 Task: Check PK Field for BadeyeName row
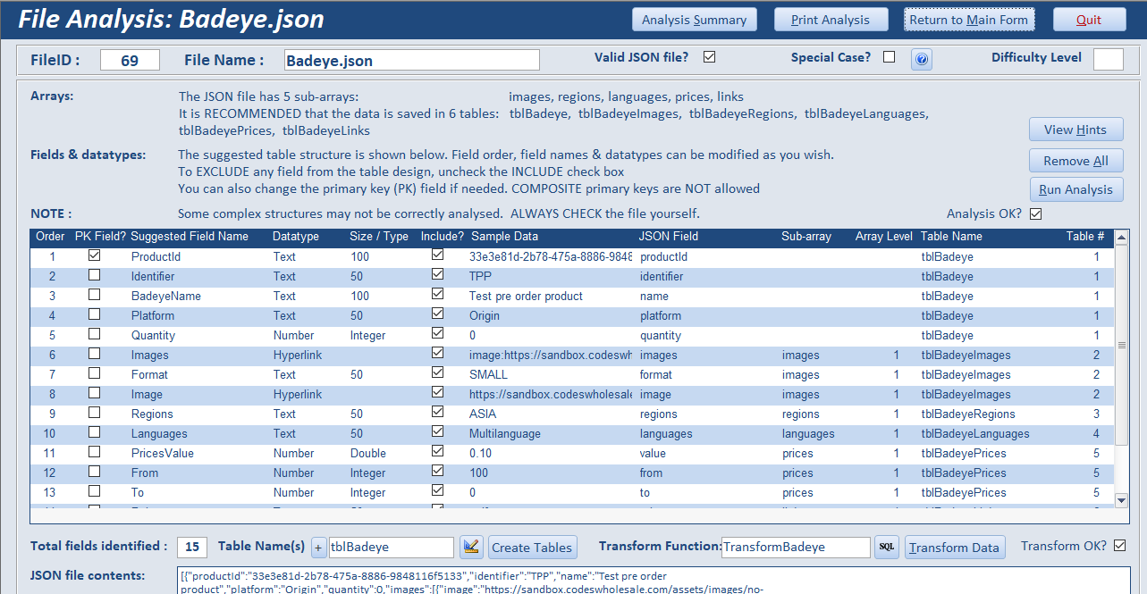pyautogui.click(x=94, y=295)
